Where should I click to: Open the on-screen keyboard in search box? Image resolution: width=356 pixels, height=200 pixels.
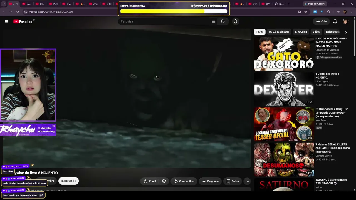(213, 21)
